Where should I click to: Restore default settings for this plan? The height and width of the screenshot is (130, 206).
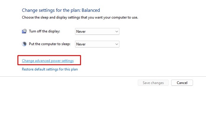(x=50, y=69)
